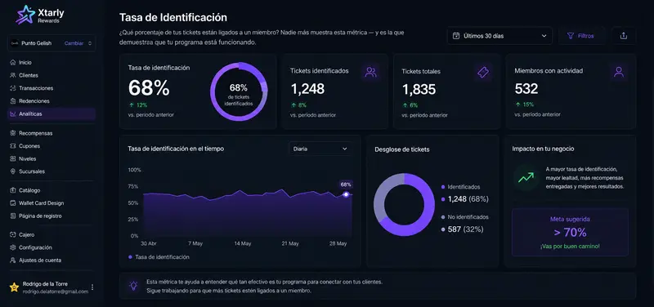Image resolution: width=654 pixels, height=307 pixels.
Task: Click the Cajero sidebar label
Action: point(27,235)
